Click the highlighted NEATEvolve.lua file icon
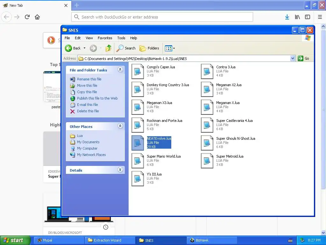 pyautogui.click(x=138, y=143)
